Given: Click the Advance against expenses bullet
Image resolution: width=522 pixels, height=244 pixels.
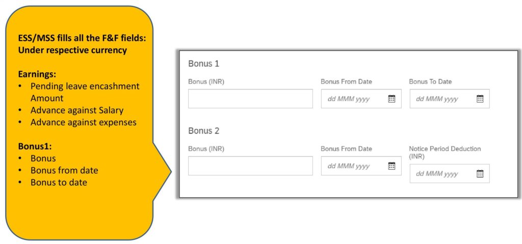Looking at the screenshot, I should [x=84, y=122].
